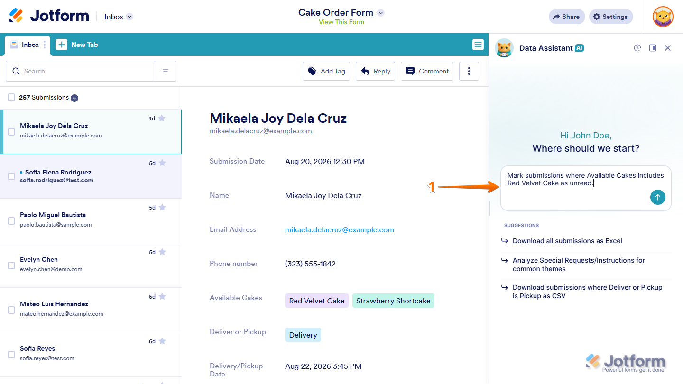
Task: Click mikaela.delacruz@example.com email link
Action: tap(339, 230)
